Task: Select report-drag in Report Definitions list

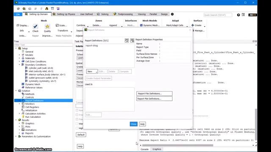Action: click(x=91, y=46)
